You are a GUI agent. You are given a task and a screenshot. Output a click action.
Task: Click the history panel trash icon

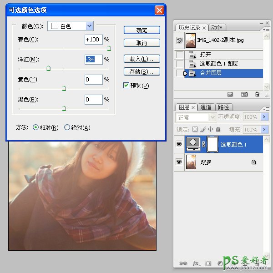(257, 94)
